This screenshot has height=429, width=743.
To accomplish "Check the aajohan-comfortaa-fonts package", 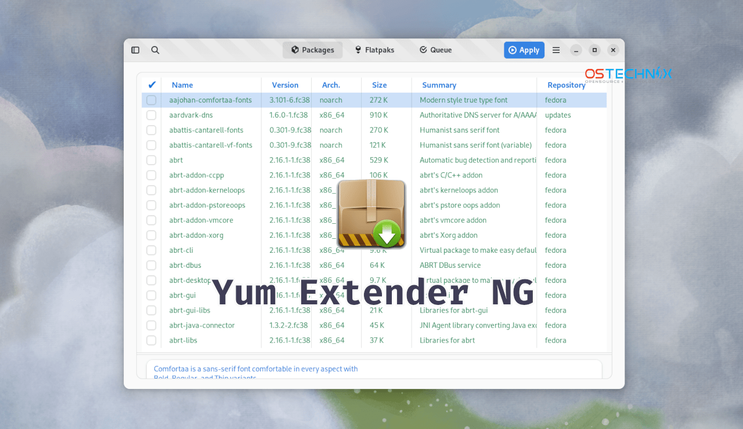I will (152, 100).
